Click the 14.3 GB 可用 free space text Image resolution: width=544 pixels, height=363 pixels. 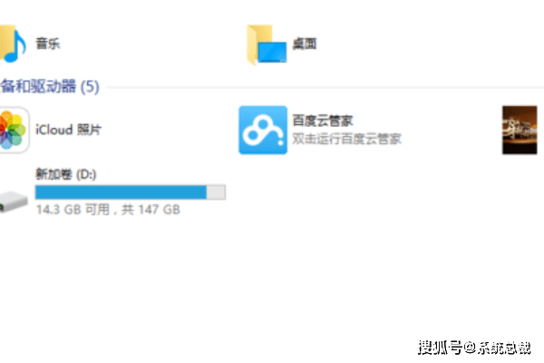tap(73, 210)
